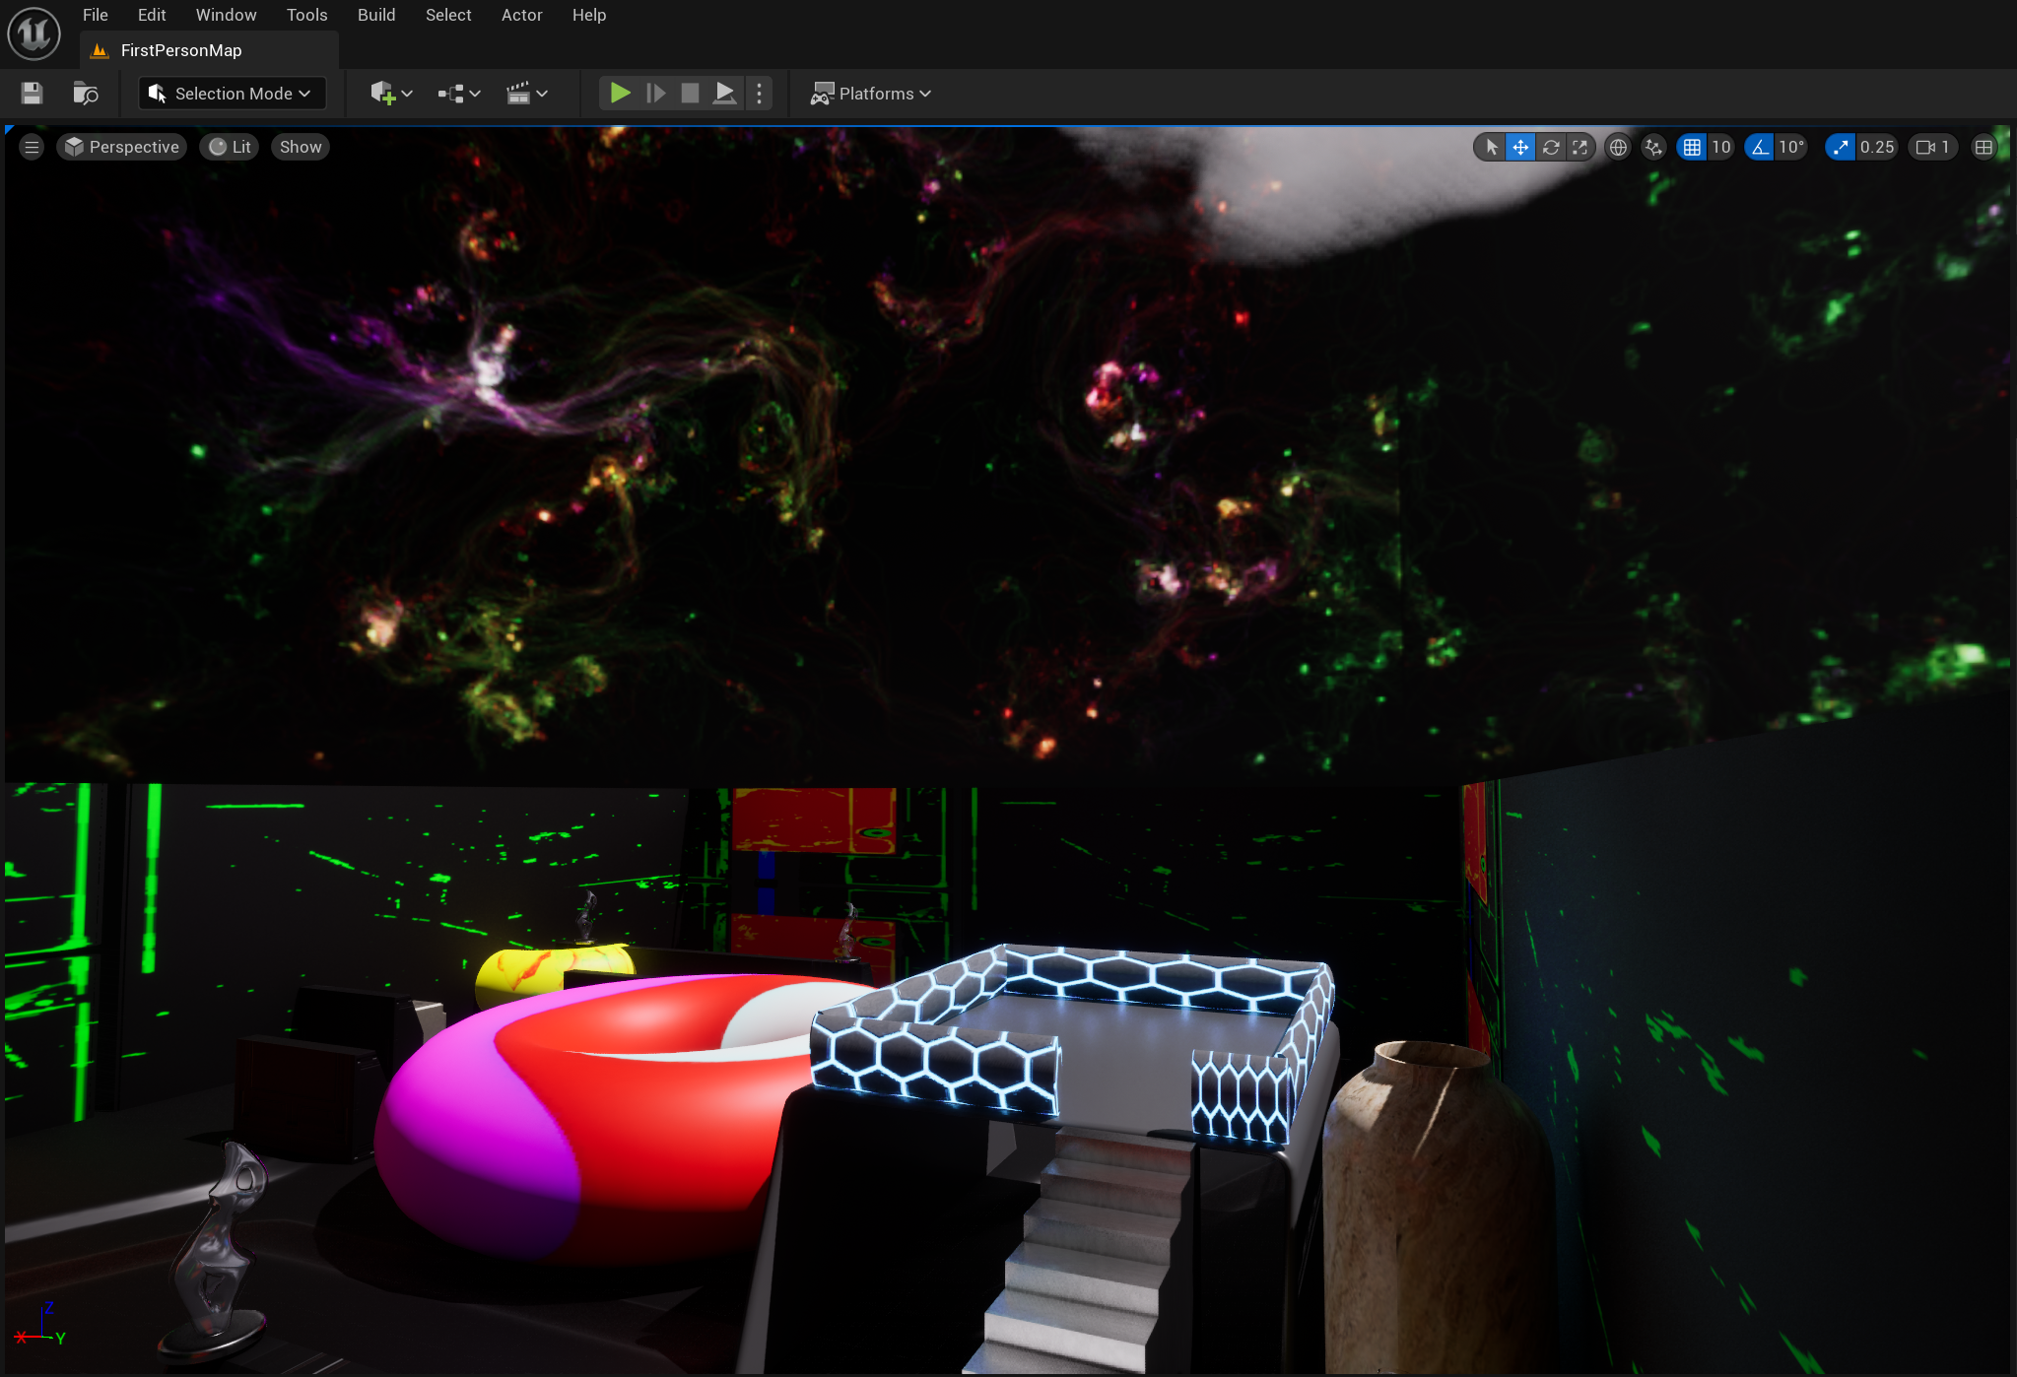The width and height of the screenshot is (2017, 1377).
Task: Open the Cinematics clapperboard dropdown
Action: pyautogui.click(x=526, y=94)
